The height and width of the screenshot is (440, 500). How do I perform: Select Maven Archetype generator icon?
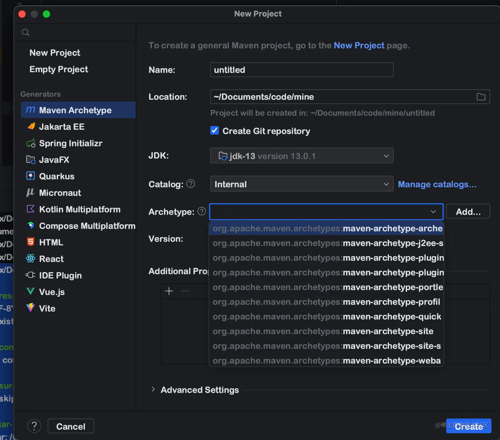coord(30,110)
